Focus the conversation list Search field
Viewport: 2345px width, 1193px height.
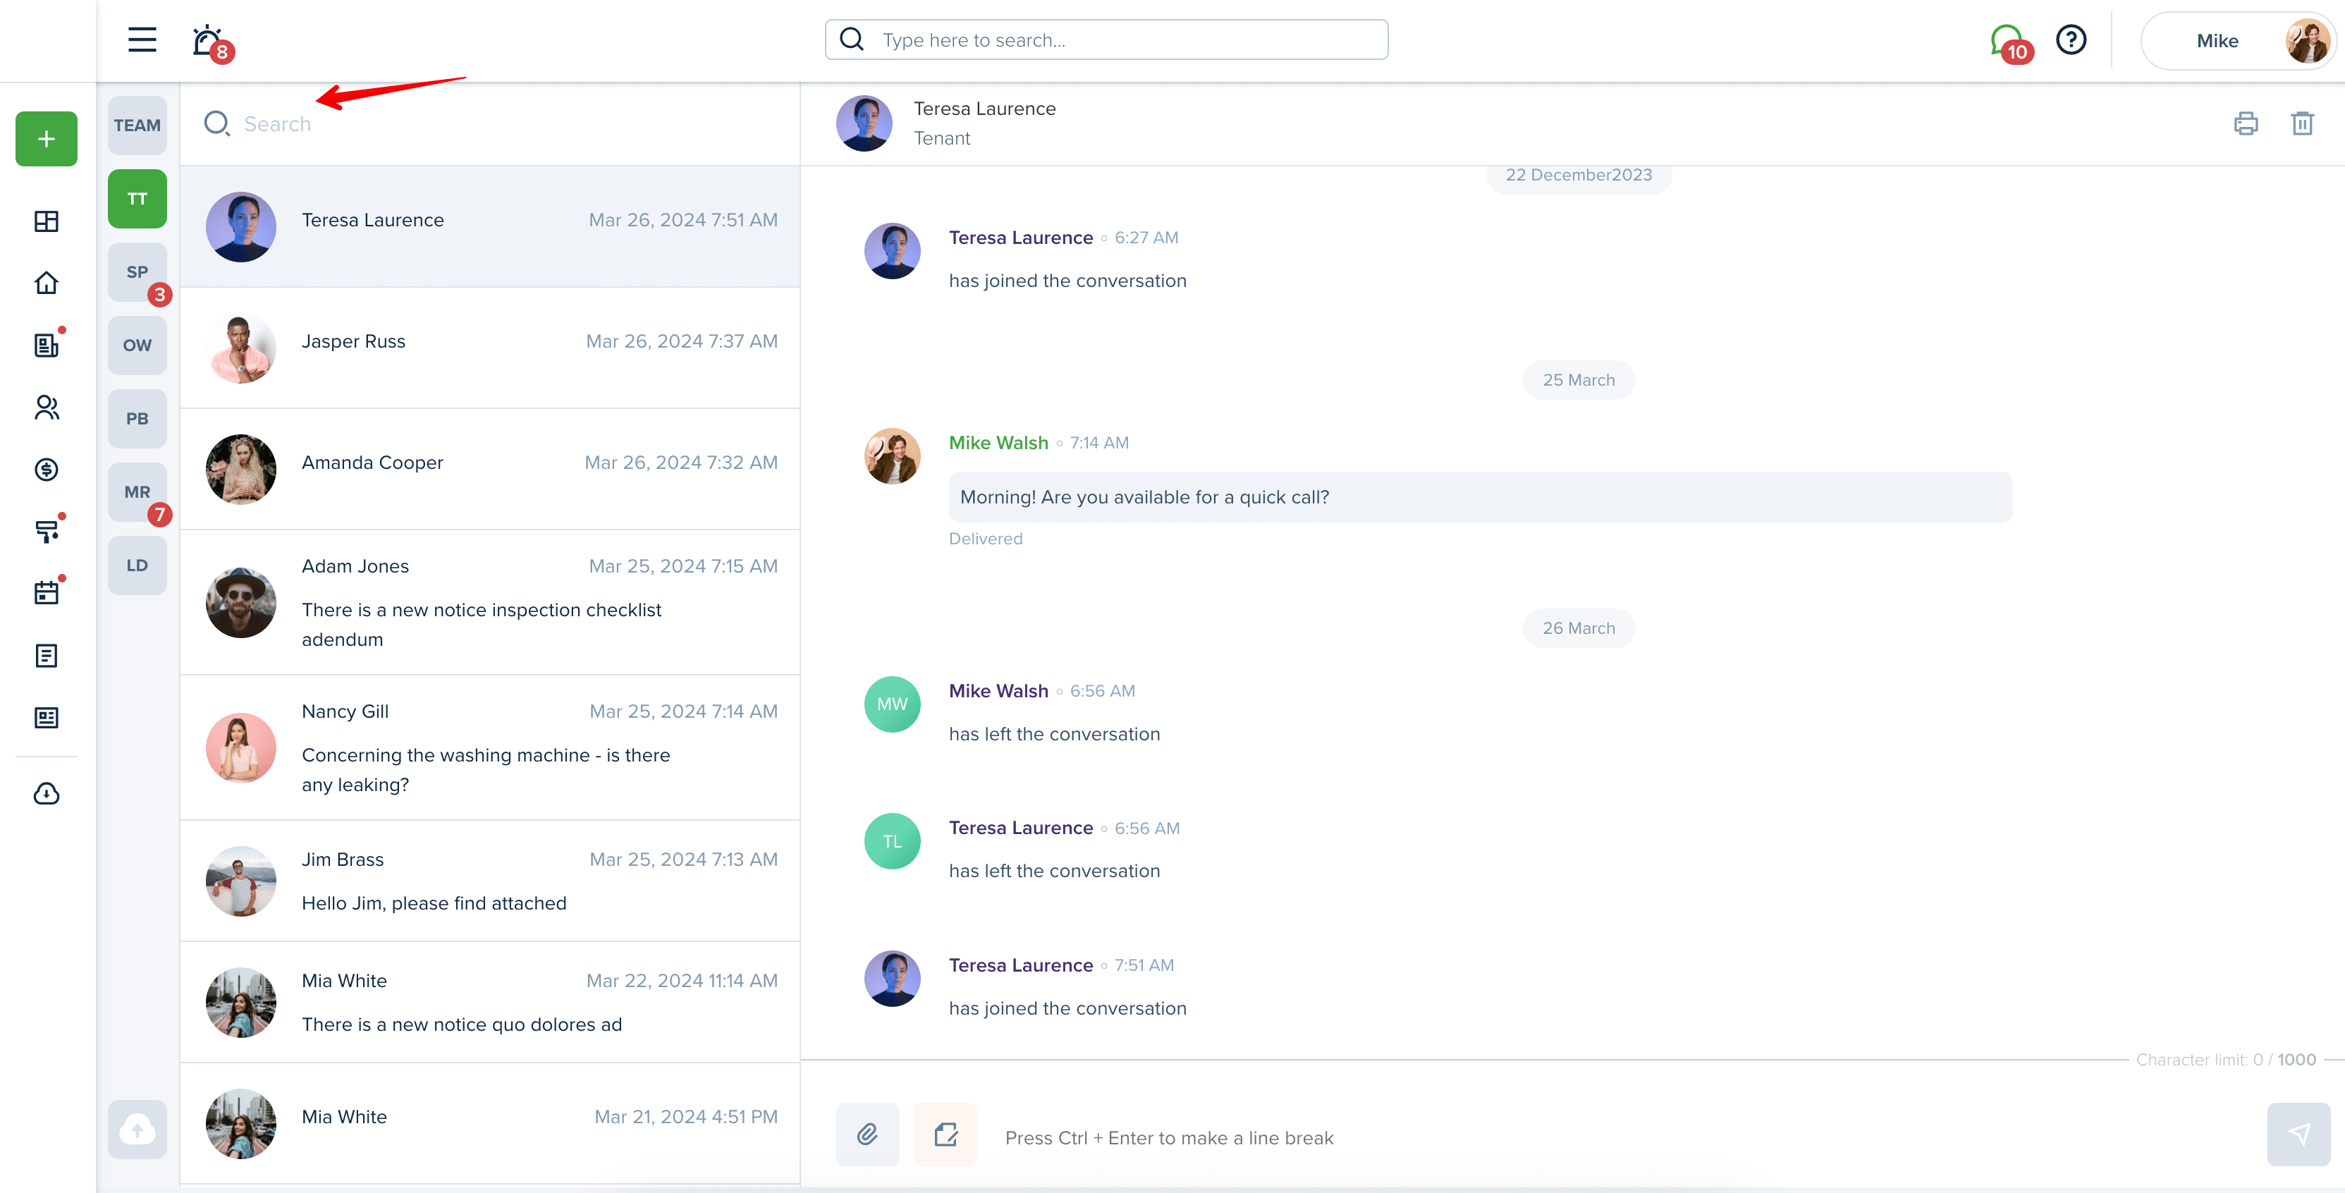(x=490, y=124)
